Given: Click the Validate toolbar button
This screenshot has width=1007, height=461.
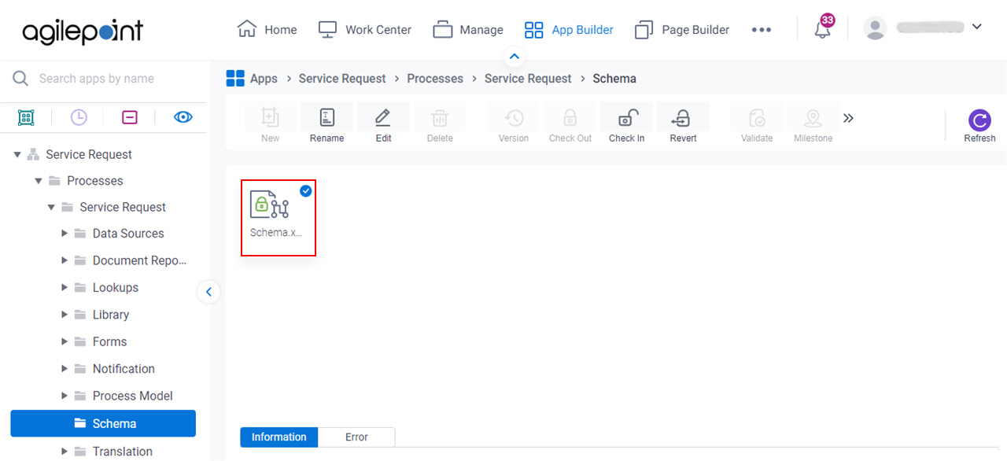Looking at the screenshot, I should (757, 125).
